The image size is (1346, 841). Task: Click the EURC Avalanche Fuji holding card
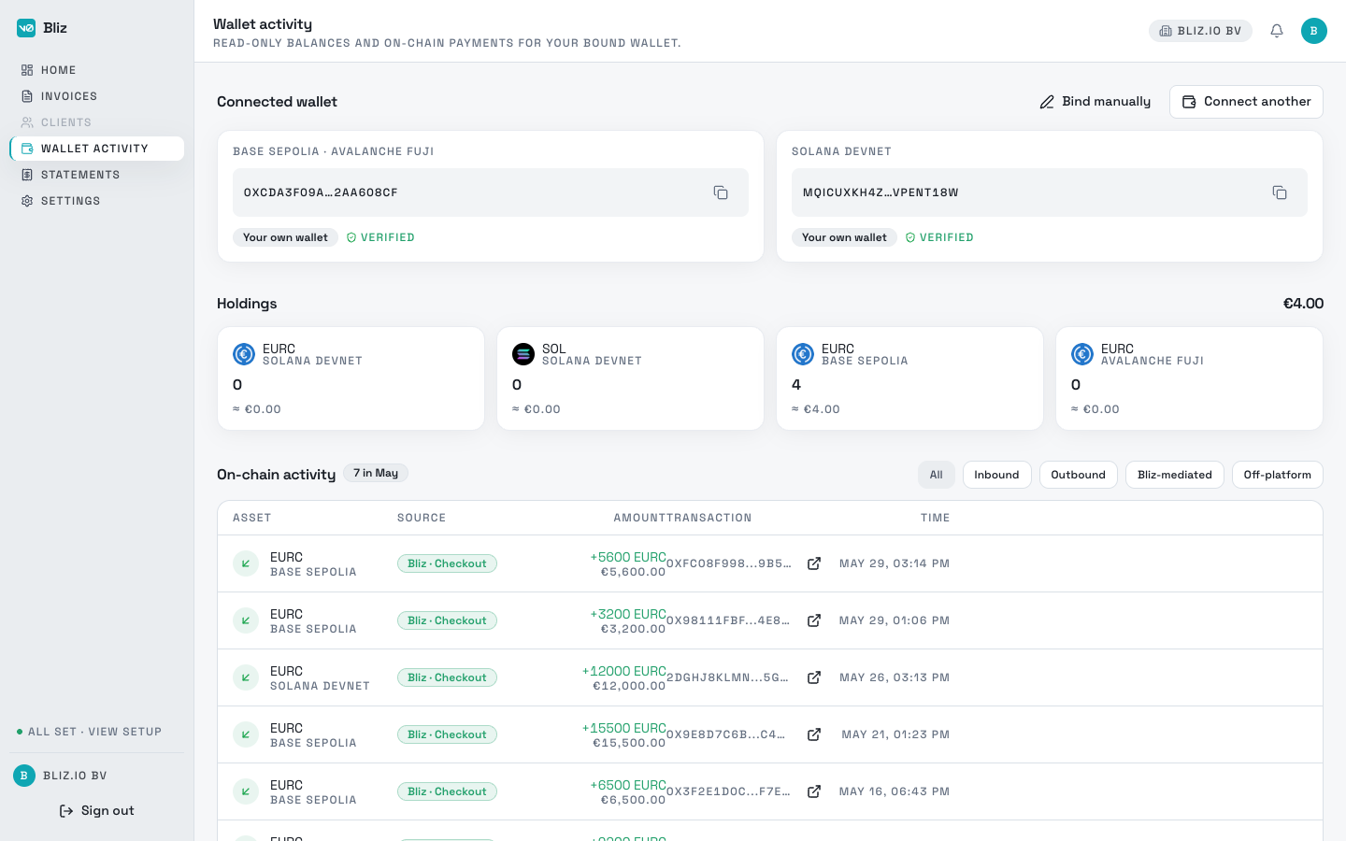(x=1189, y=378)
